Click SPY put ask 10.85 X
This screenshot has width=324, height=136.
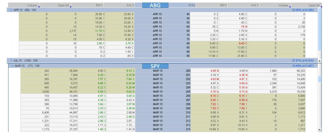(x=243, y=129)
